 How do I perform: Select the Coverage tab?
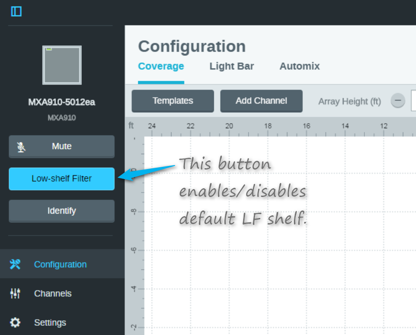pos(161,66)
